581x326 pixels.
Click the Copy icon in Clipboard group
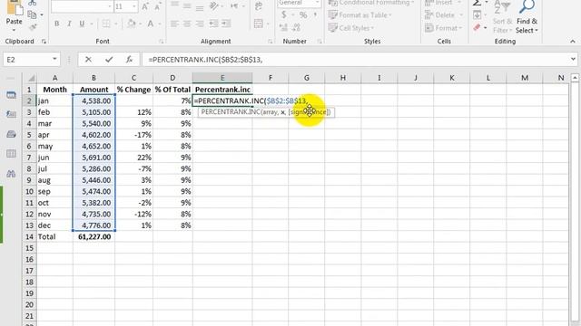33,14
